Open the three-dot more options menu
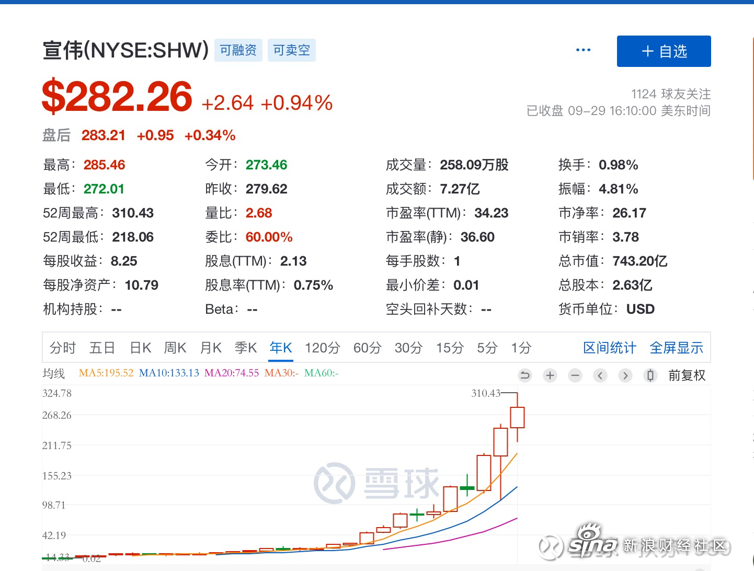The width and height of the screenshot is (754, 571). click(583, 50)
